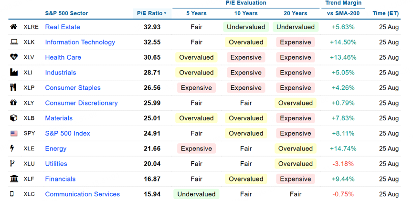Click the 20 Years column header
Image resolution: width=413 pixels, height=201 pixels.
click(295, 13)
